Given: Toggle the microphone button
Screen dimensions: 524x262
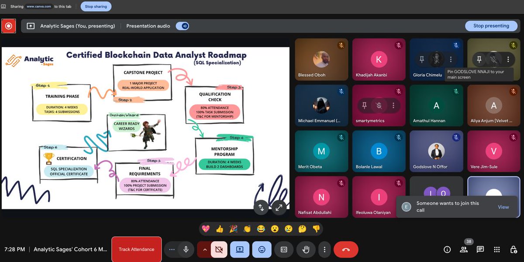Looking at the screenshot, I should 186,249.
